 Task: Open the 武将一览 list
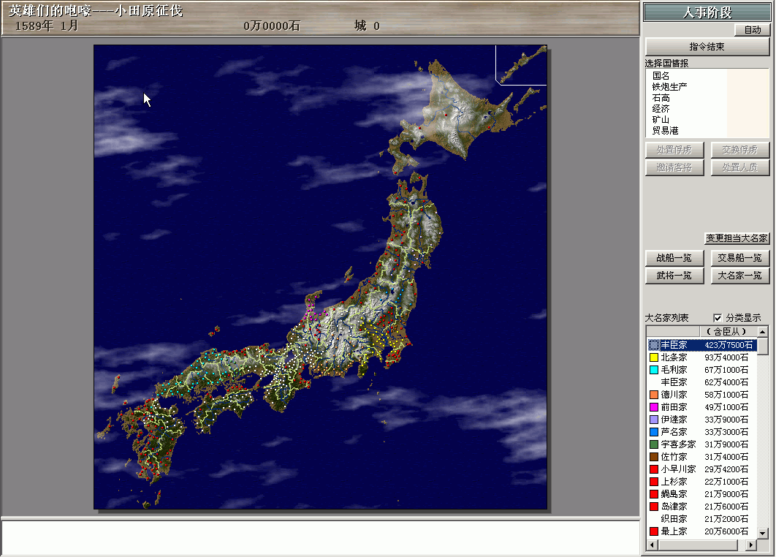[x=674, y=276]
